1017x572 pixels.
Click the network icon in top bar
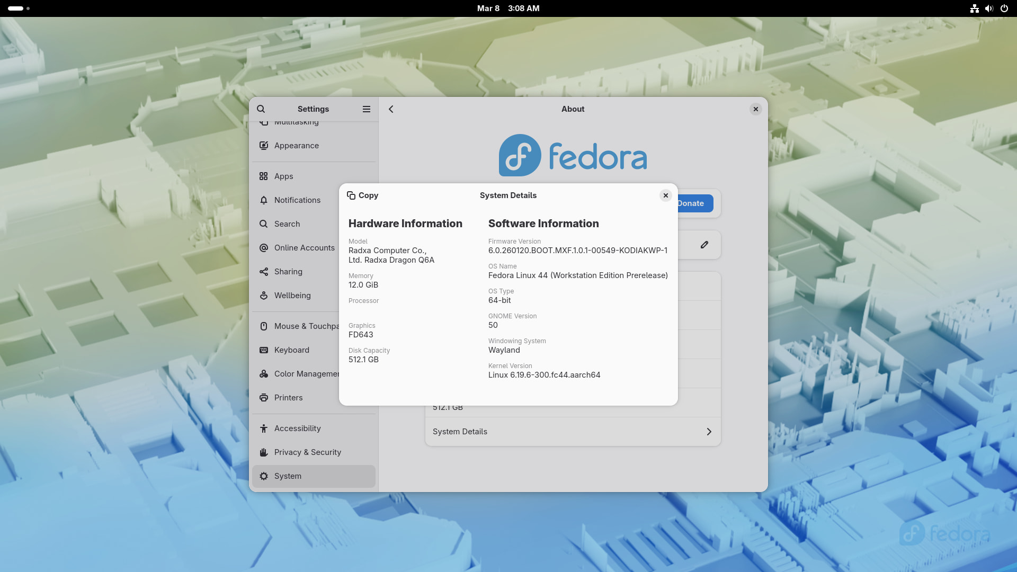974,8
